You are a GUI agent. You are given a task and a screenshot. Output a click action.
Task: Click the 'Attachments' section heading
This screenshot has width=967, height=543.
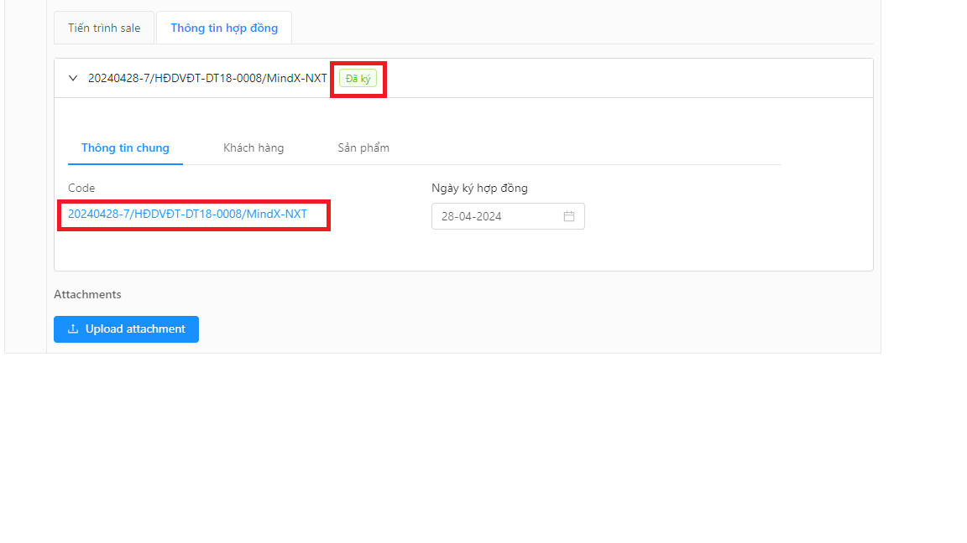click(87, 294)
